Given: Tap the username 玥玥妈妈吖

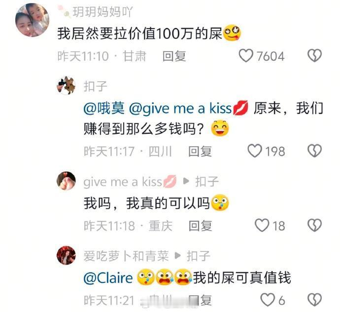Looking at the screenshot, I should (102, 12).
